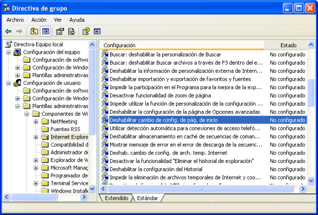
Task: Collapse the Componentes de Windows folder node
Action: tap(26, 114)
